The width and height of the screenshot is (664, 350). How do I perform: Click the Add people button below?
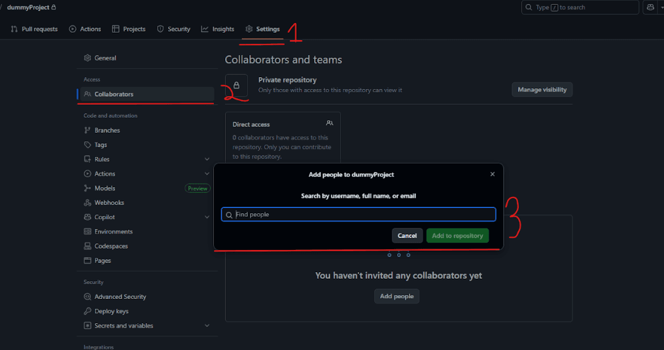pyautogui.click(x=397, y=296)
